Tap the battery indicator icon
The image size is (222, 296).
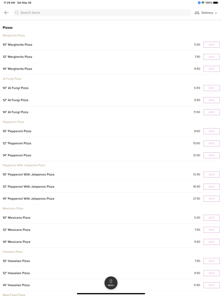[x=216, y=3]
